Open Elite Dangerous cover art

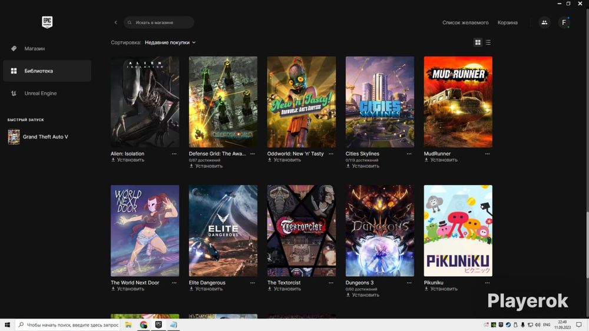[x=223, y=231]
